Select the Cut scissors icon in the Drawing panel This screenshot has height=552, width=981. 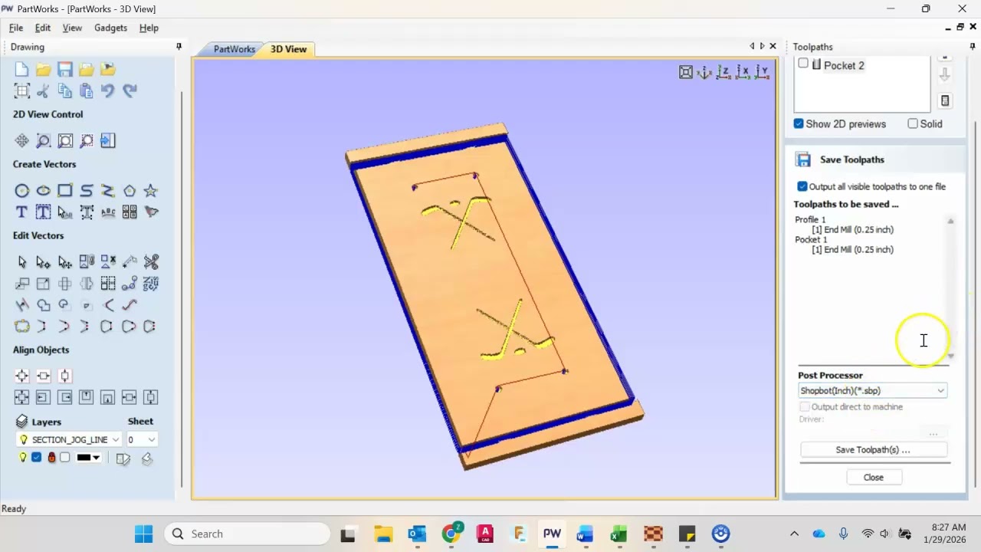click(x=43, y=91)
